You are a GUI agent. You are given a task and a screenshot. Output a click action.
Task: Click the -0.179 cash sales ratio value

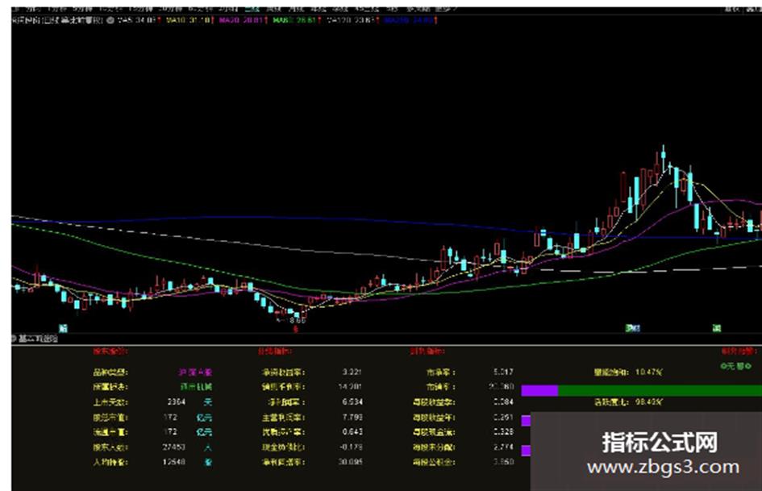pyautogui.click(x=351, y=447)
